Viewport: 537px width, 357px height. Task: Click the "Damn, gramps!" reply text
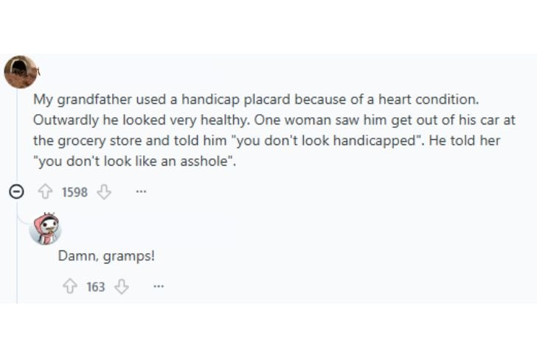pos(106,256)
